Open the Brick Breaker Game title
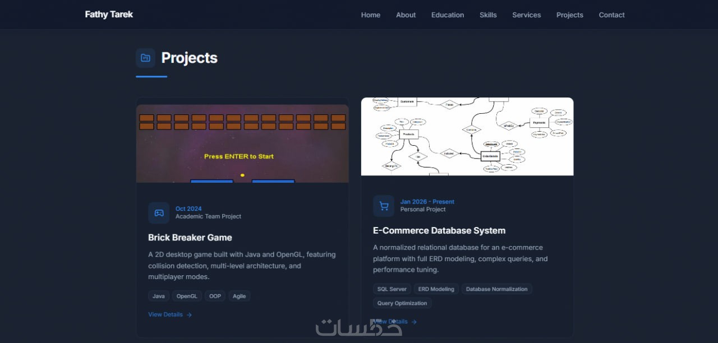This screenshot has height=343, width=718. pyautogui.click(x=190, y=238)
